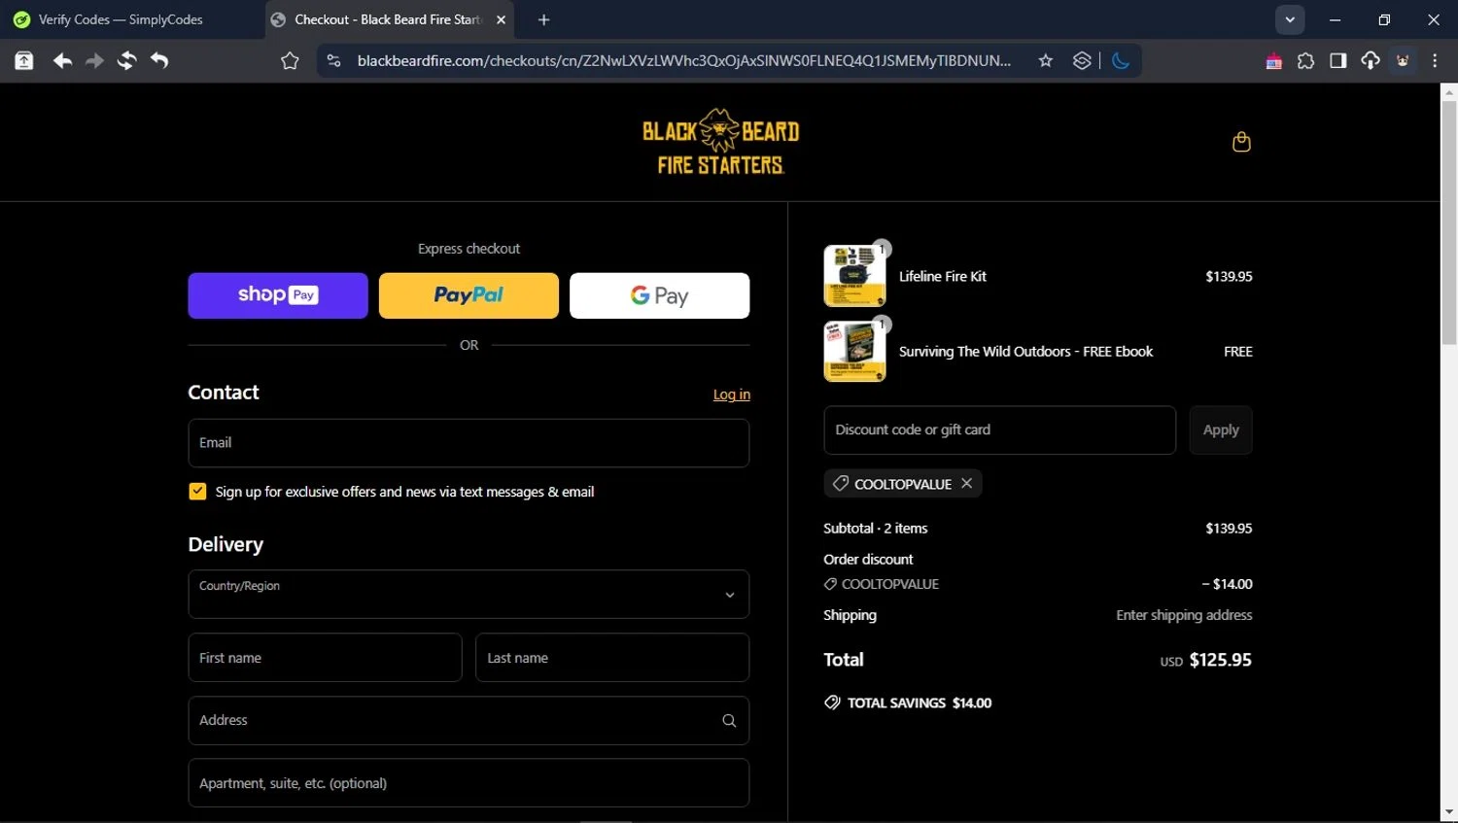Click the Lifeline Fire Kit product thumbnail

854,276
